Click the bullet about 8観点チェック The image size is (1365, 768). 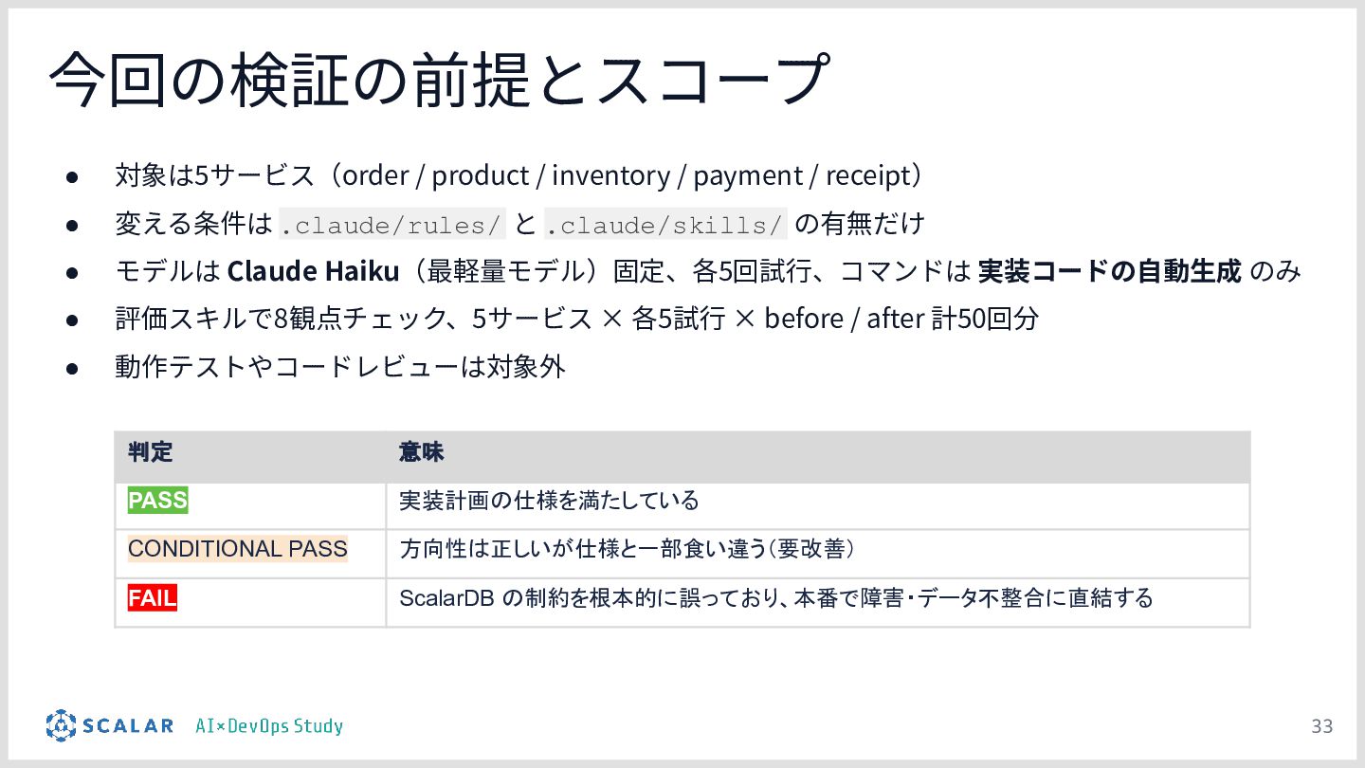[576, 319]
